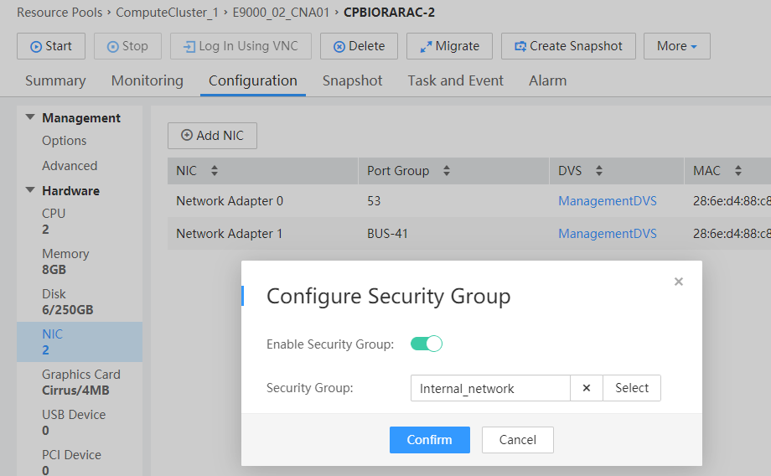This screenshot has width=771, height=476.
Task: Open the ManagementDVS link for Adapter 0
Action: [x=608, y=201]
